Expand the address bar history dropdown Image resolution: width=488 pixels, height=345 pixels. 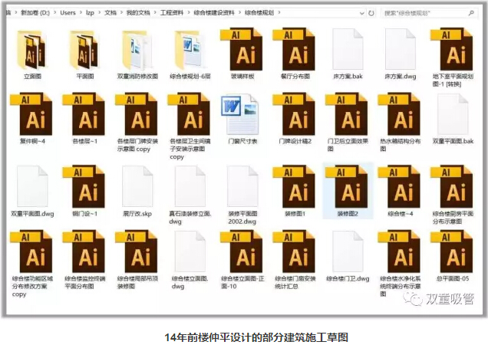361,12
